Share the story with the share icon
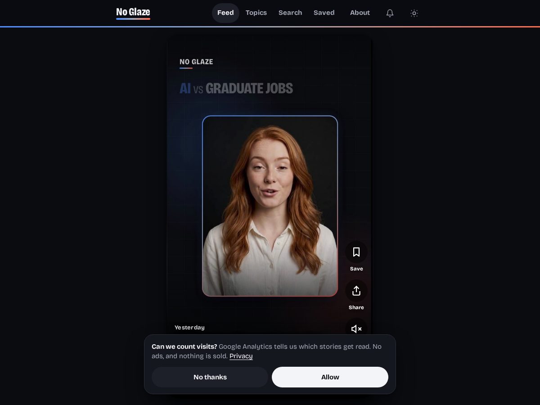 (356, 291)
